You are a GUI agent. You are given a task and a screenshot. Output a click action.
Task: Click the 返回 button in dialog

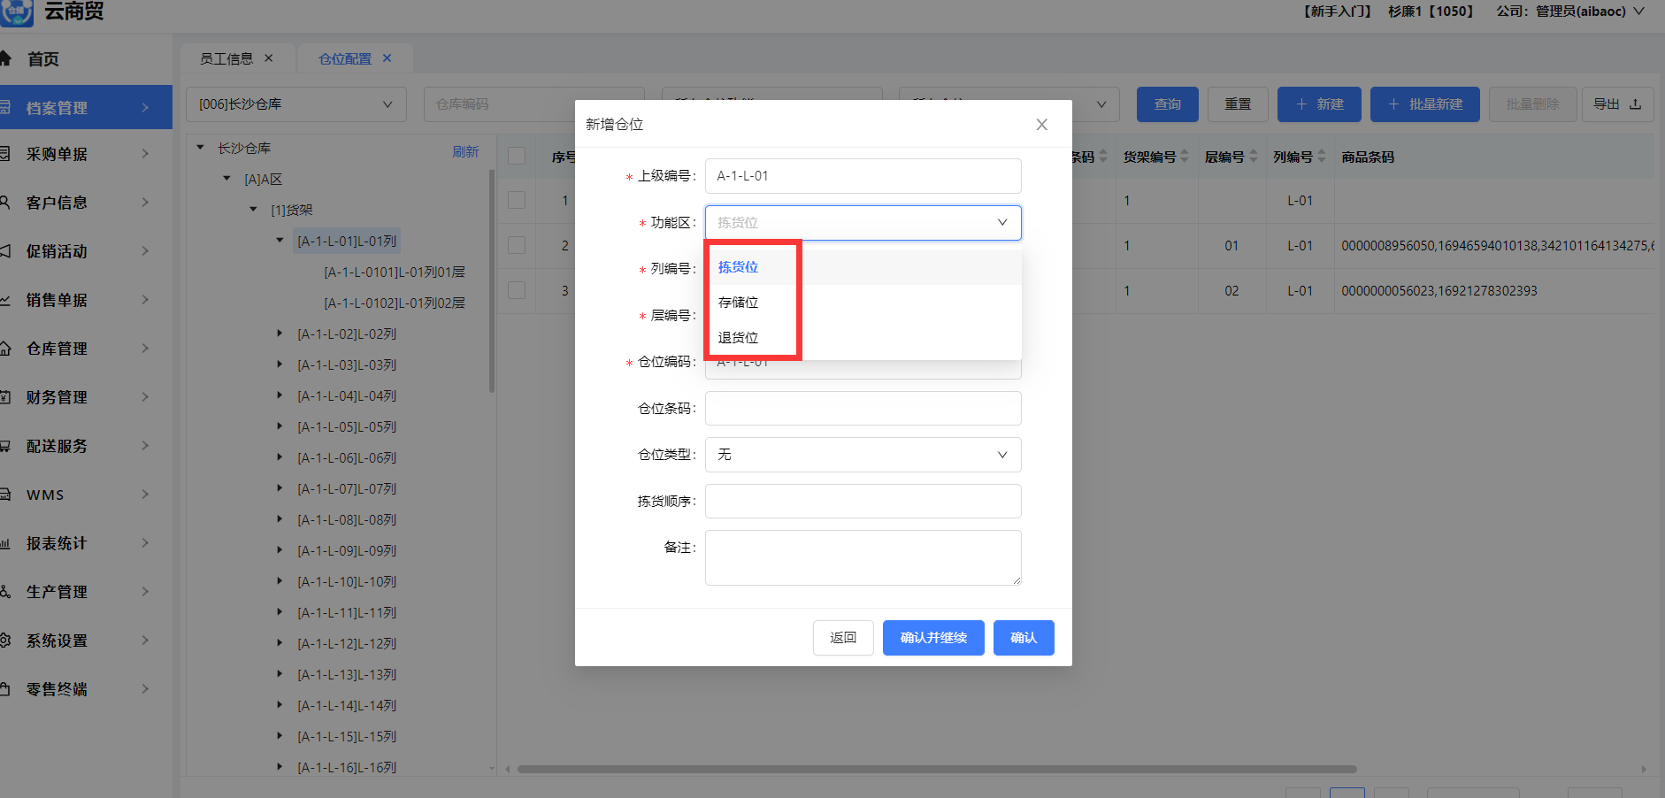tap(842, 638)
